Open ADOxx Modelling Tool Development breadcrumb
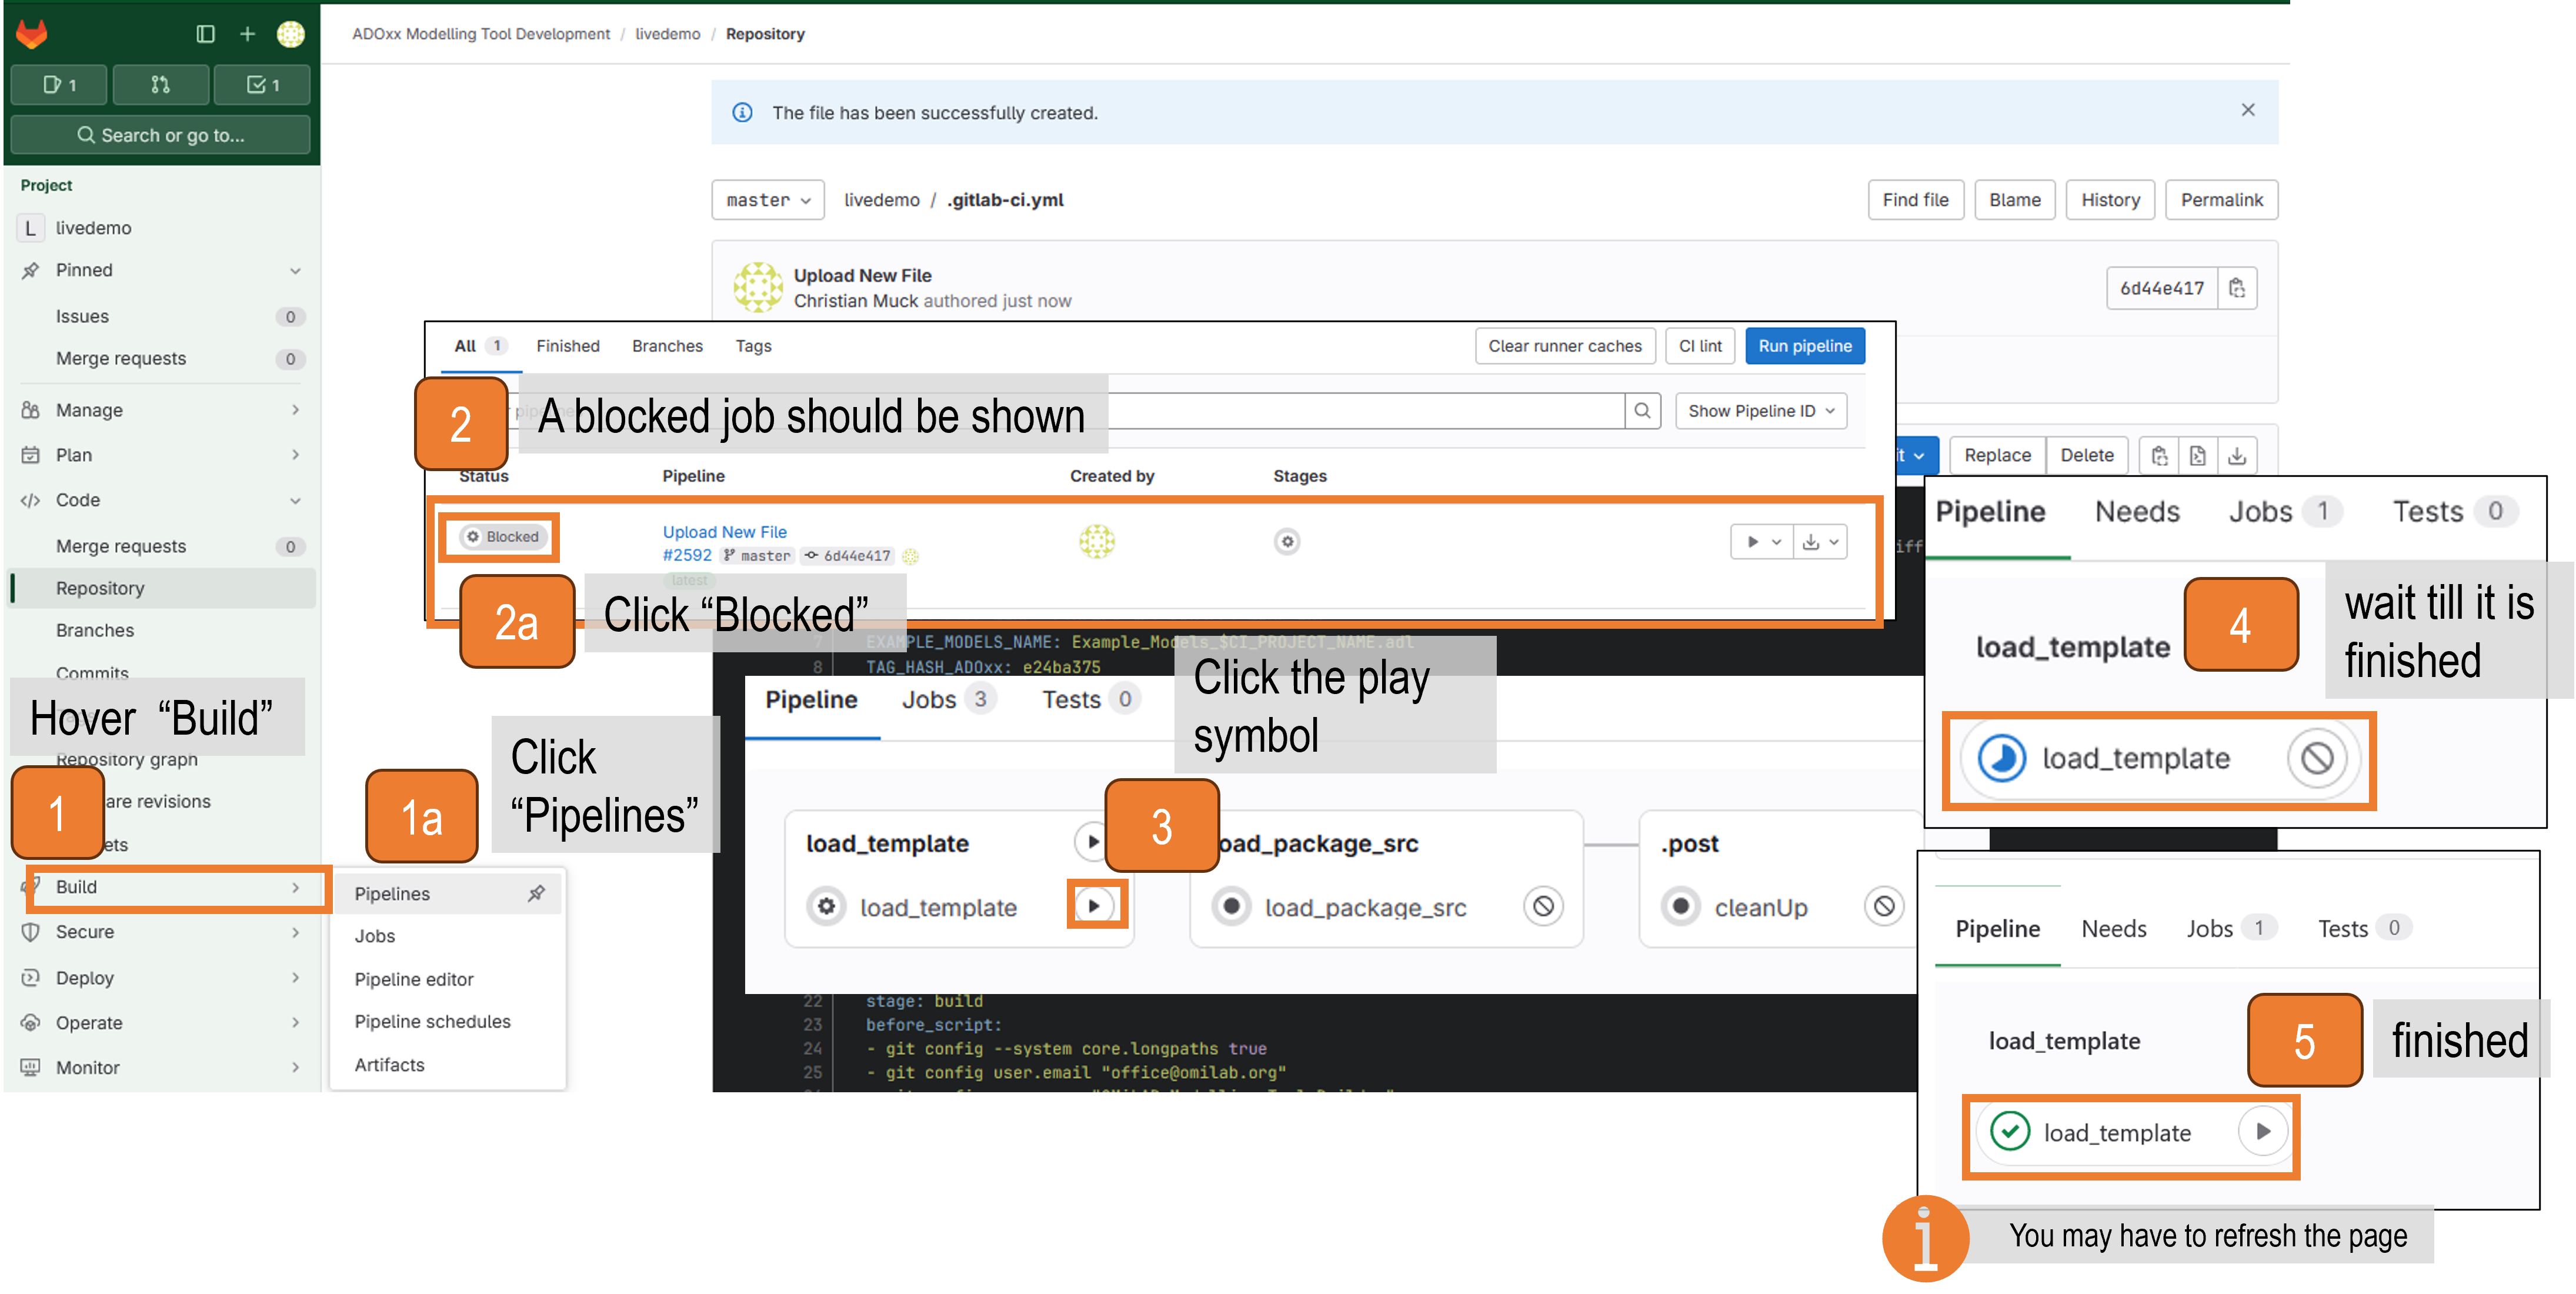Screen dimensions: 2576x1294 (481, 34)
